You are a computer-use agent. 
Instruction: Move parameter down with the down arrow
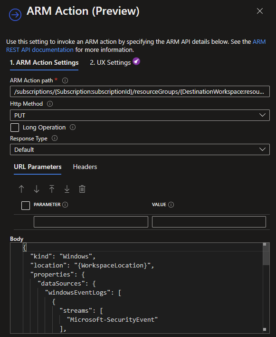pos(37,189)
